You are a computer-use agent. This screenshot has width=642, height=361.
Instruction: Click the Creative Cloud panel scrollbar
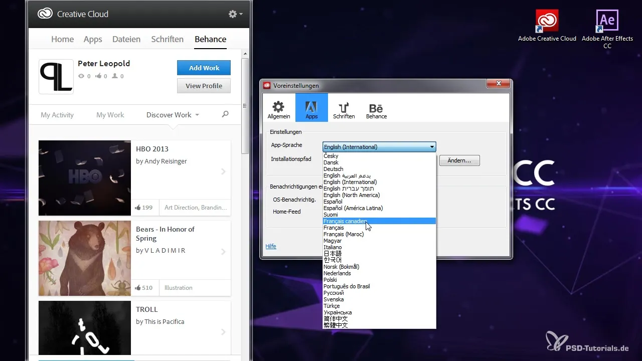click(245, 106)
